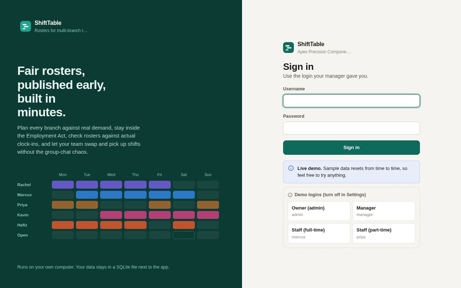
Task: Click Hafiz's Saturday orange shift block
Action: click(x=184, y=225)
